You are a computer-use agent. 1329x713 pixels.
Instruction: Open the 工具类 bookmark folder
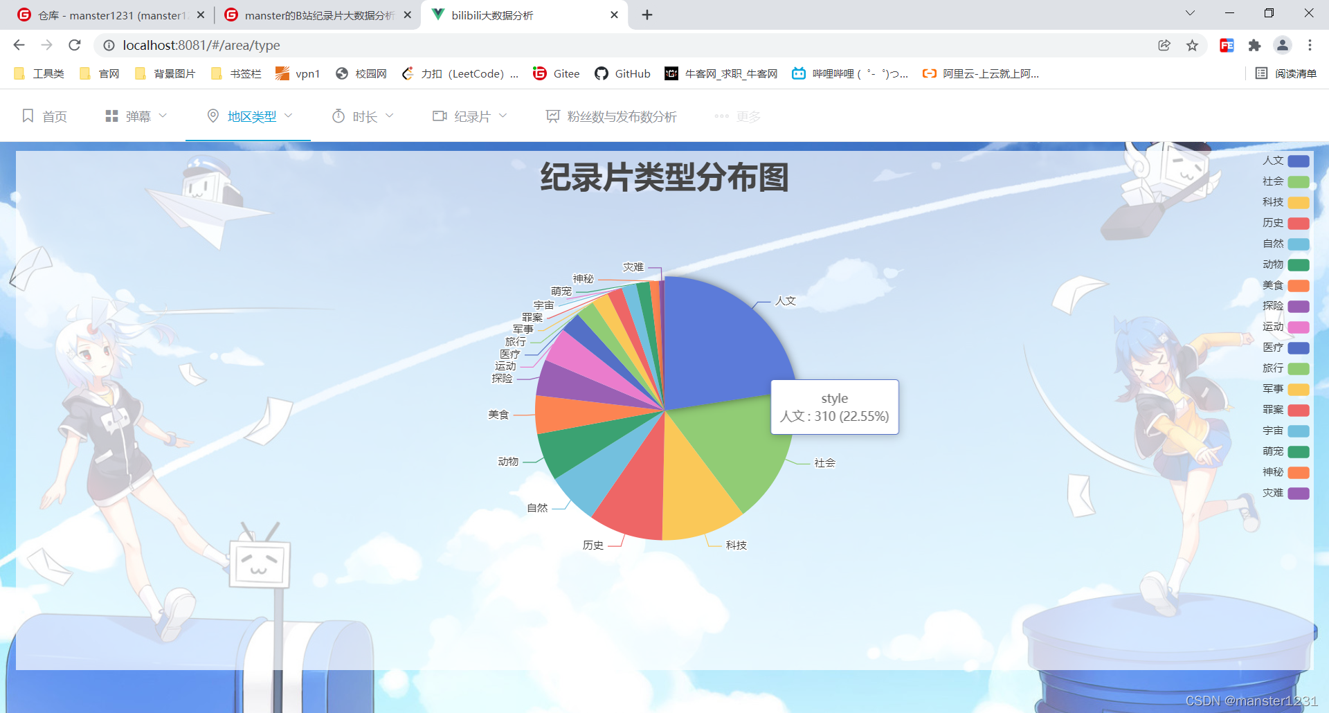click(39, 73)
